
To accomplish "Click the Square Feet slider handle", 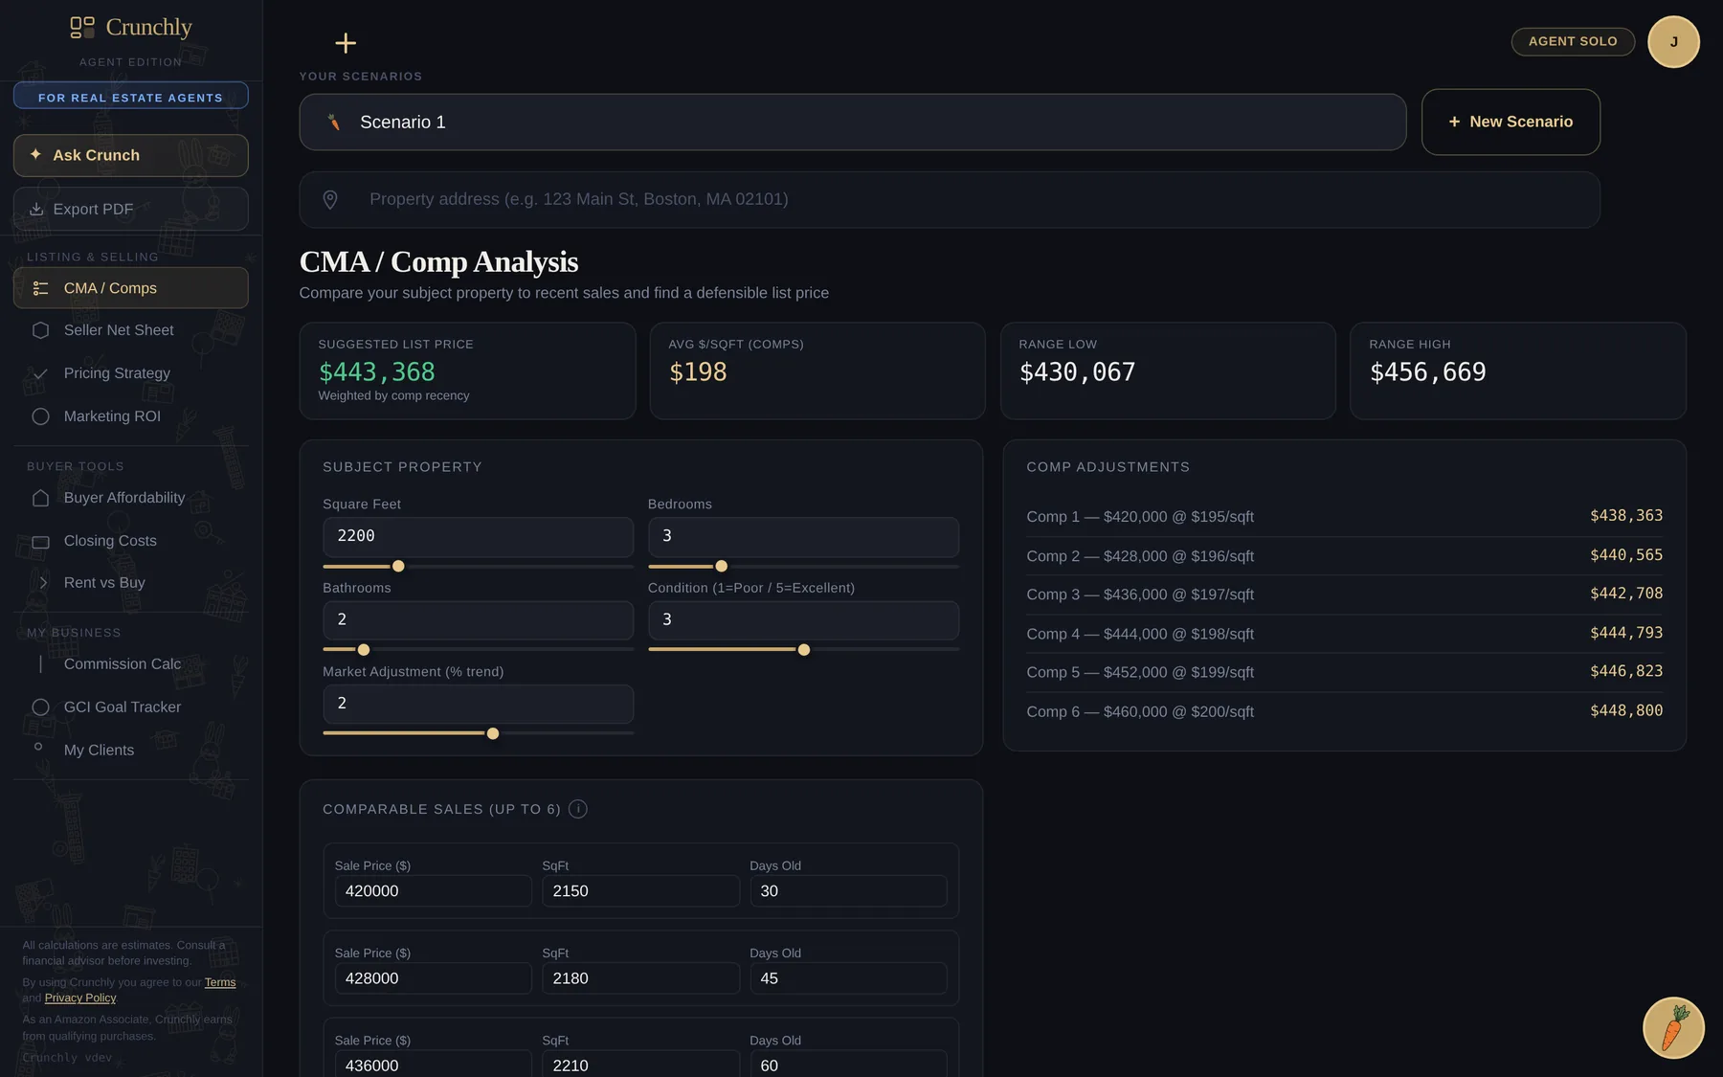I will tap(398, 566).
